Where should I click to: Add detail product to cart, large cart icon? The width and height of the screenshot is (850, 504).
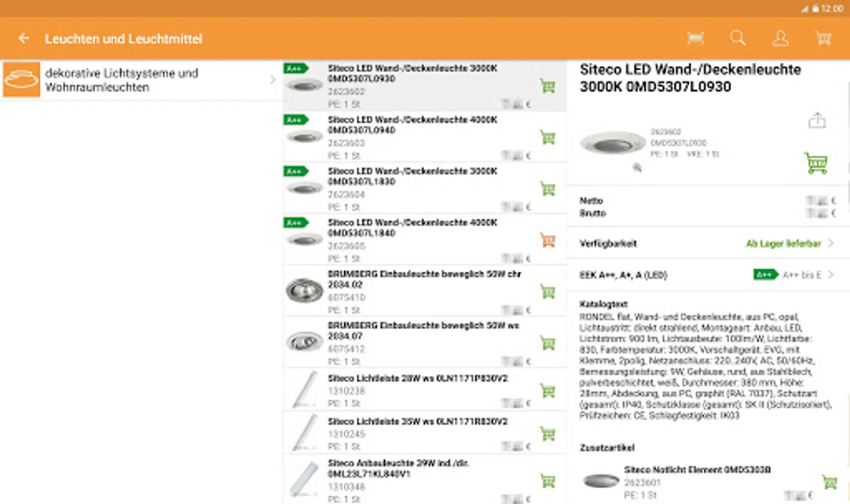pos(816,163)
